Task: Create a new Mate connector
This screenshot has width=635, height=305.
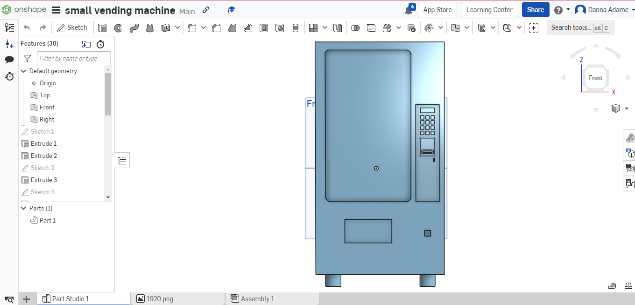Action: (534, 28)
